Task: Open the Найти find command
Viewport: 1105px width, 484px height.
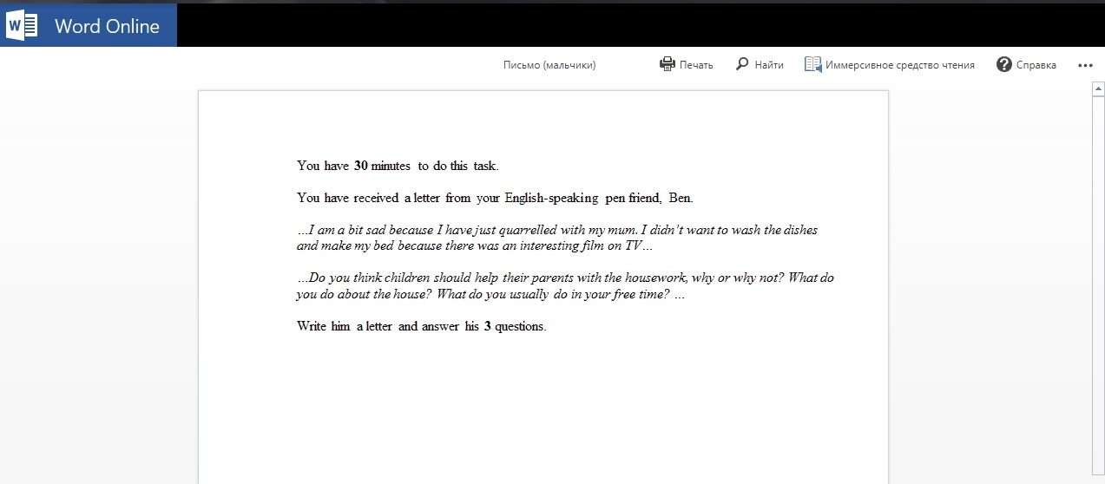Action: pos(760,64)
